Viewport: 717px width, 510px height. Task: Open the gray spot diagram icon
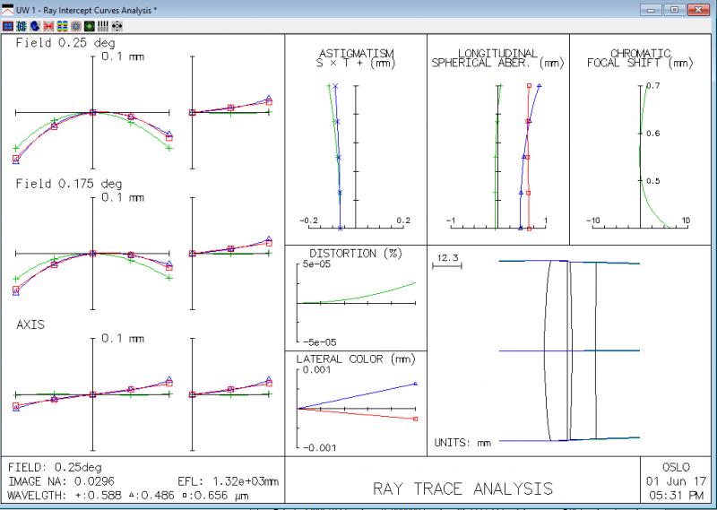pyautogui.click(x=75, y=26)
